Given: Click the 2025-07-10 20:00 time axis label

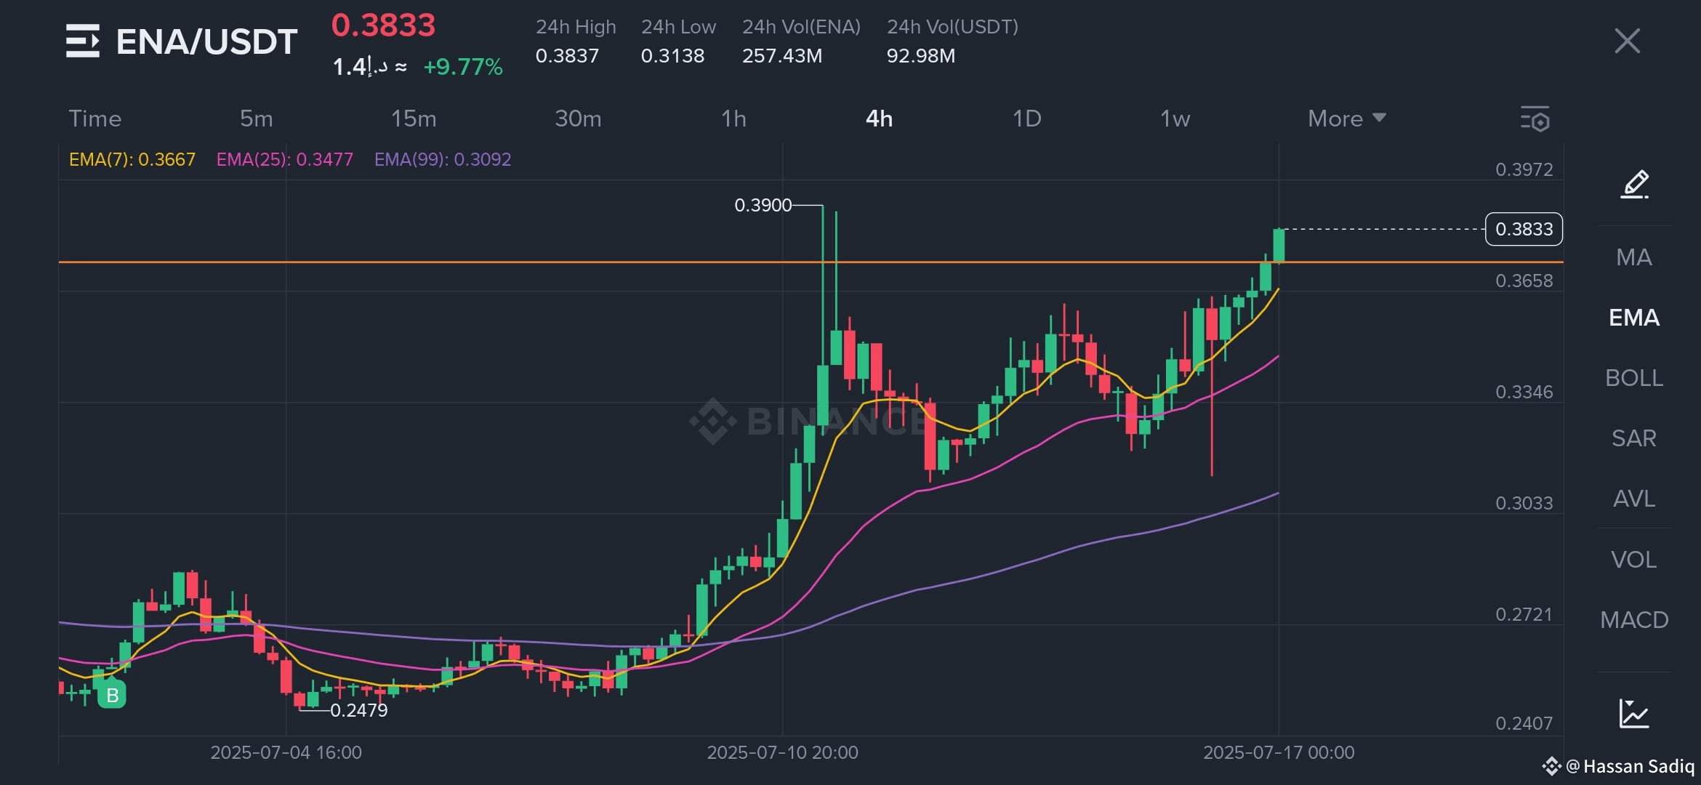Looking at the screenshot, I should (782, 752).
